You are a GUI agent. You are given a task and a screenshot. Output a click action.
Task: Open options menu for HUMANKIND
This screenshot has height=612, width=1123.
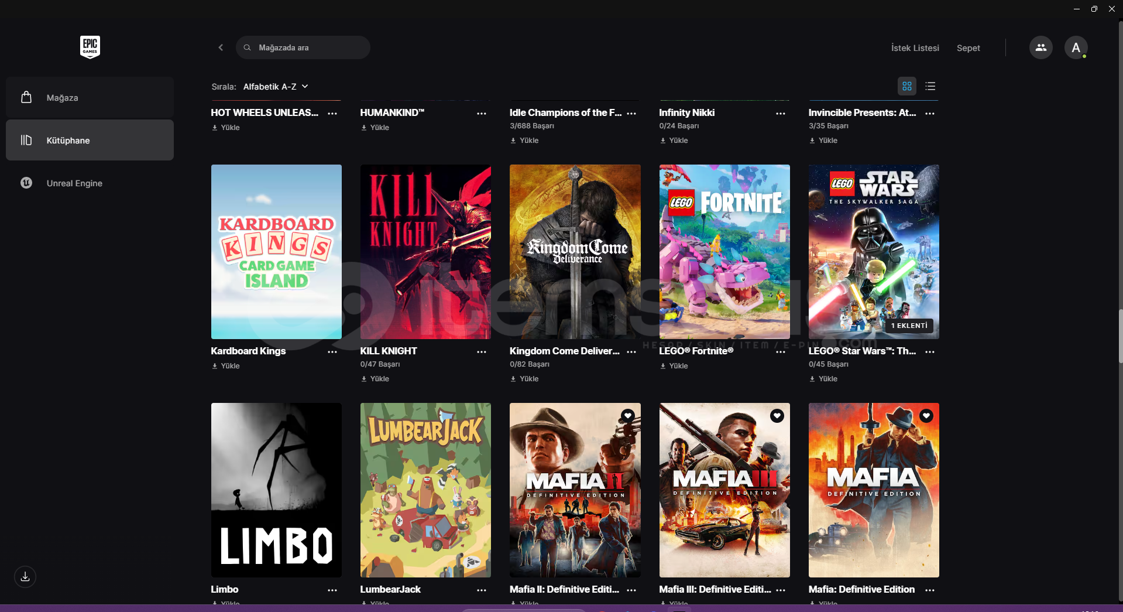482,114
